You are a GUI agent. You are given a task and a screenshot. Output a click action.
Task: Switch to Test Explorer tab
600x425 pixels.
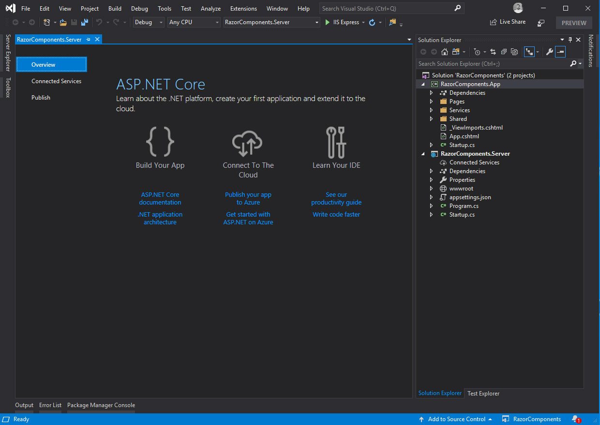tap(483, 393)
